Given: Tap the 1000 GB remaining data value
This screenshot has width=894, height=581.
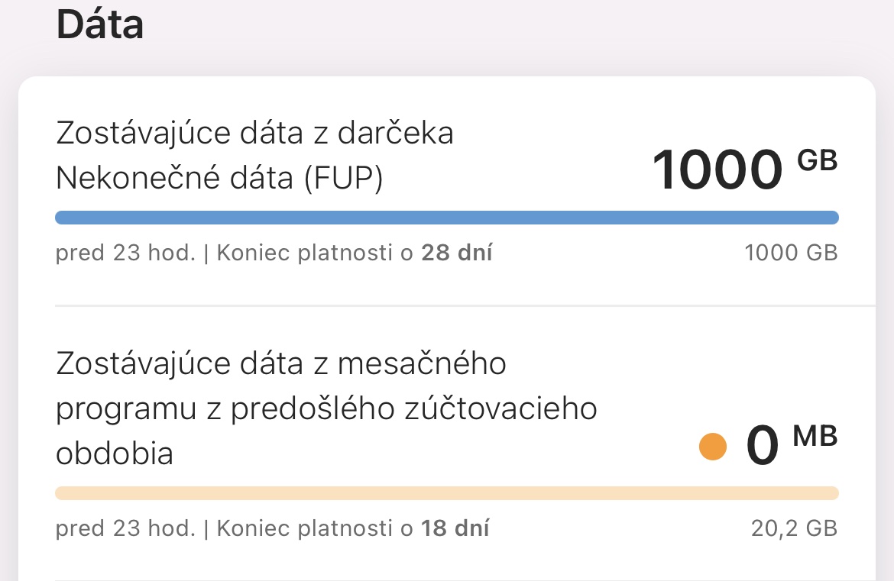Looking at the screenshot, I should click(x=717, y=168).
